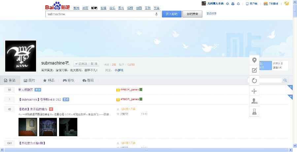Image resolution: width=297 pixels, height=152 pixels.
Task: Click the lab flask icon in floating sidebar
Action: pos(254,112)
